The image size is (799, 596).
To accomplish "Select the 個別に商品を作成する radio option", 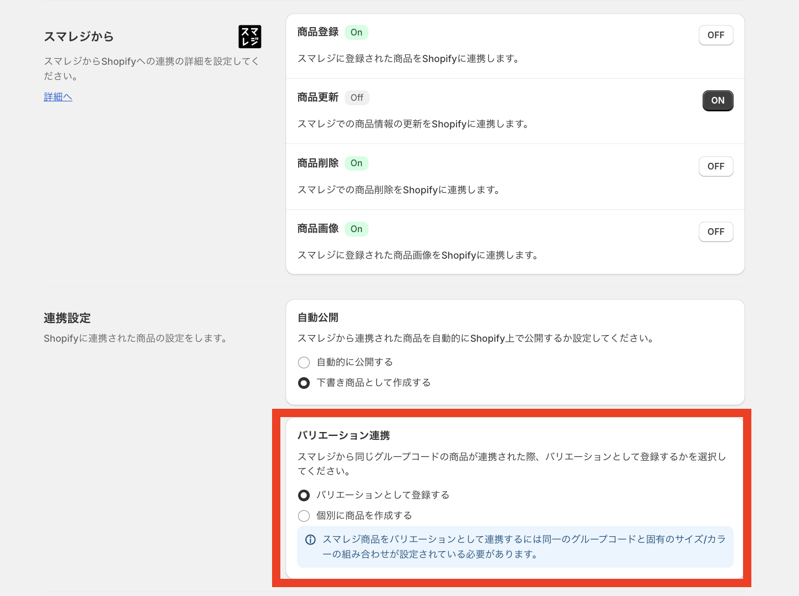I will (304, 516).
